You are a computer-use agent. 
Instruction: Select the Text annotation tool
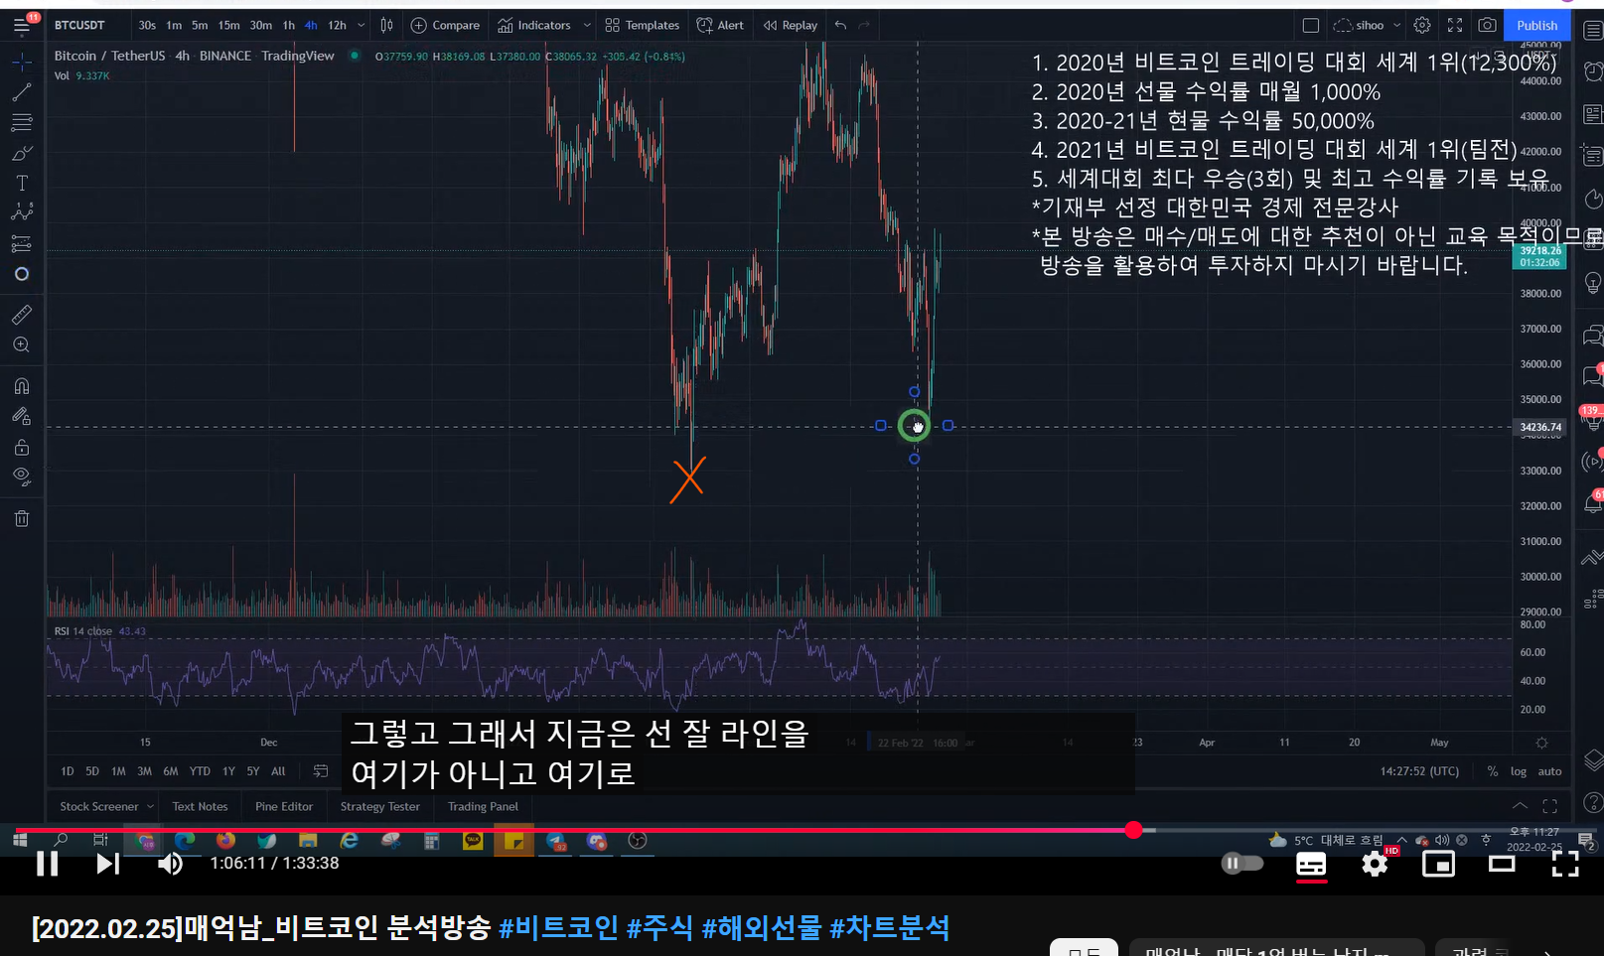pos(22,184)
